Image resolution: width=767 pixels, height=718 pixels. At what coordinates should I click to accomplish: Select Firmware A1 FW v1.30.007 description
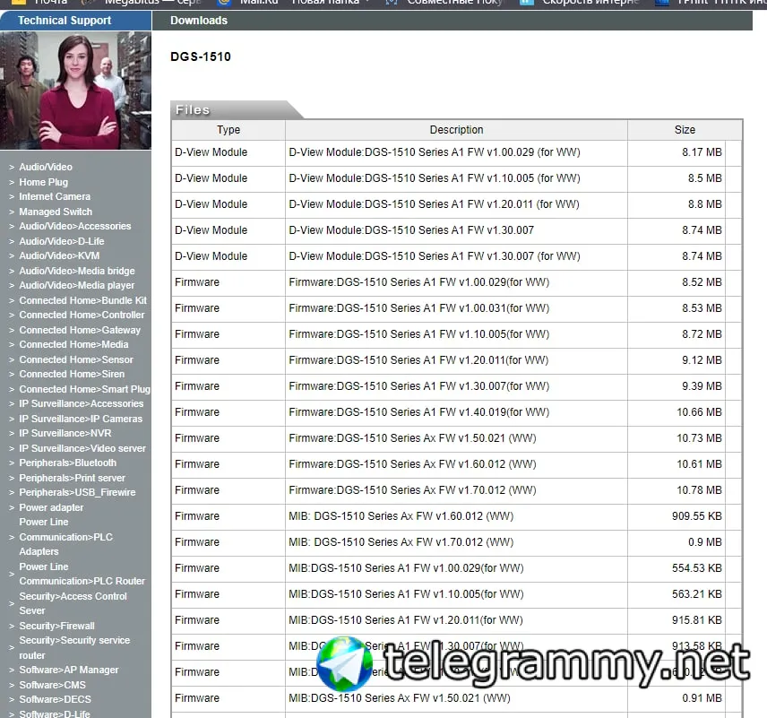[418, 385]
